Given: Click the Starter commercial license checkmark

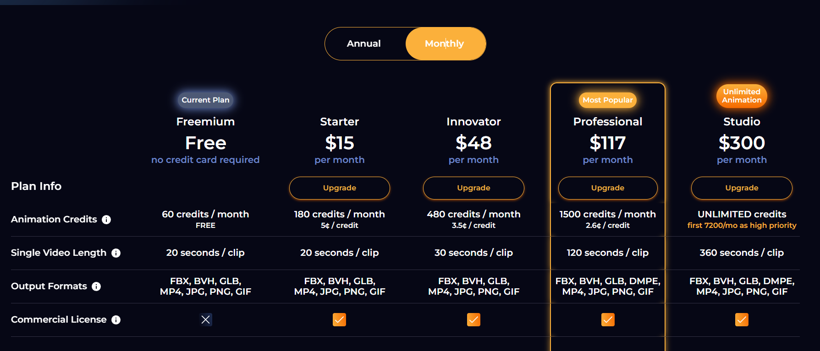Looking at the screenshot, I should click(339, 319).
